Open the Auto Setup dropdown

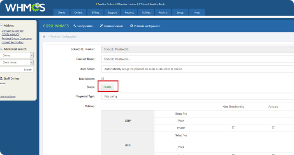pyautogui.click(x=197, y=69)
